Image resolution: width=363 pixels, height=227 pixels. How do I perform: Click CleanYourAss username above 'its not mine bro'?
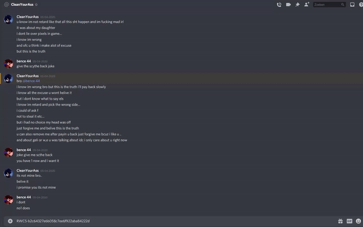(28, 171)
